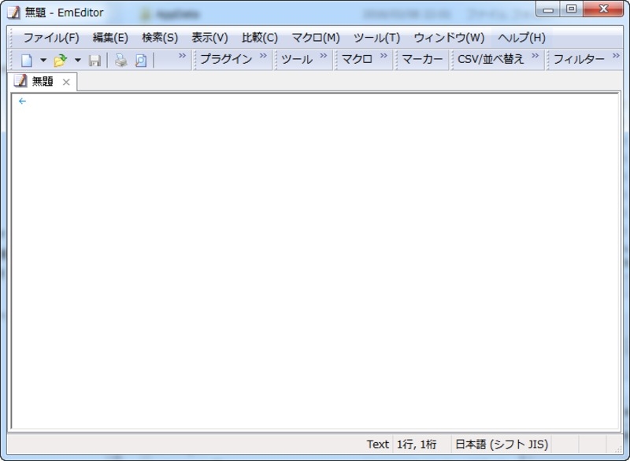Open the dropdown arrow beside New icon

[43, 61]
